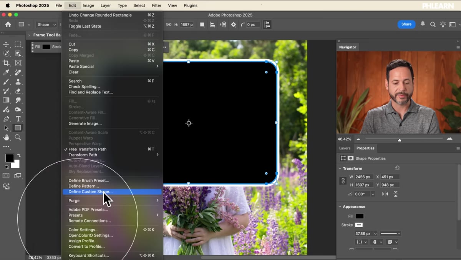
Task: Open the Discover lightbulb icon
Action: coord(443,24)
